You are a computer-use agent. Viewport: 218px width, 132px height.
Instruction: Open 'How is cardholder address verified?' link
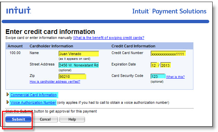click(55, 82)
